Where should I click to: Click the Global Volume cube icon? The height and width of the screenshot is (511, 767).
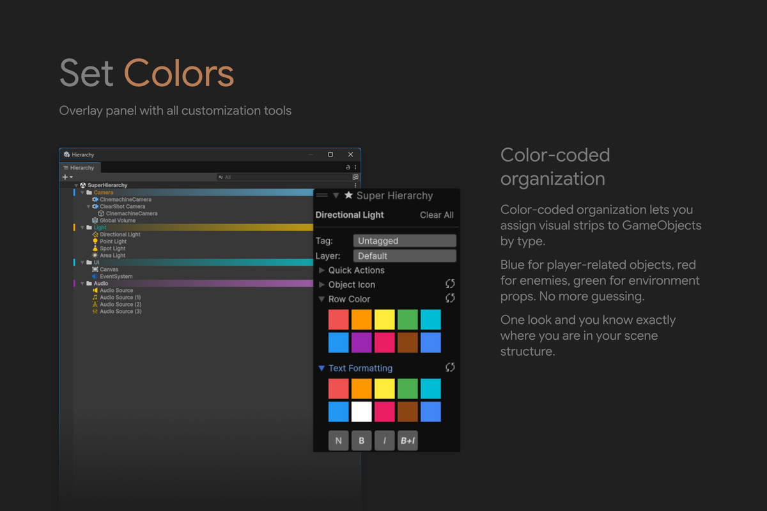pos(95,220)
